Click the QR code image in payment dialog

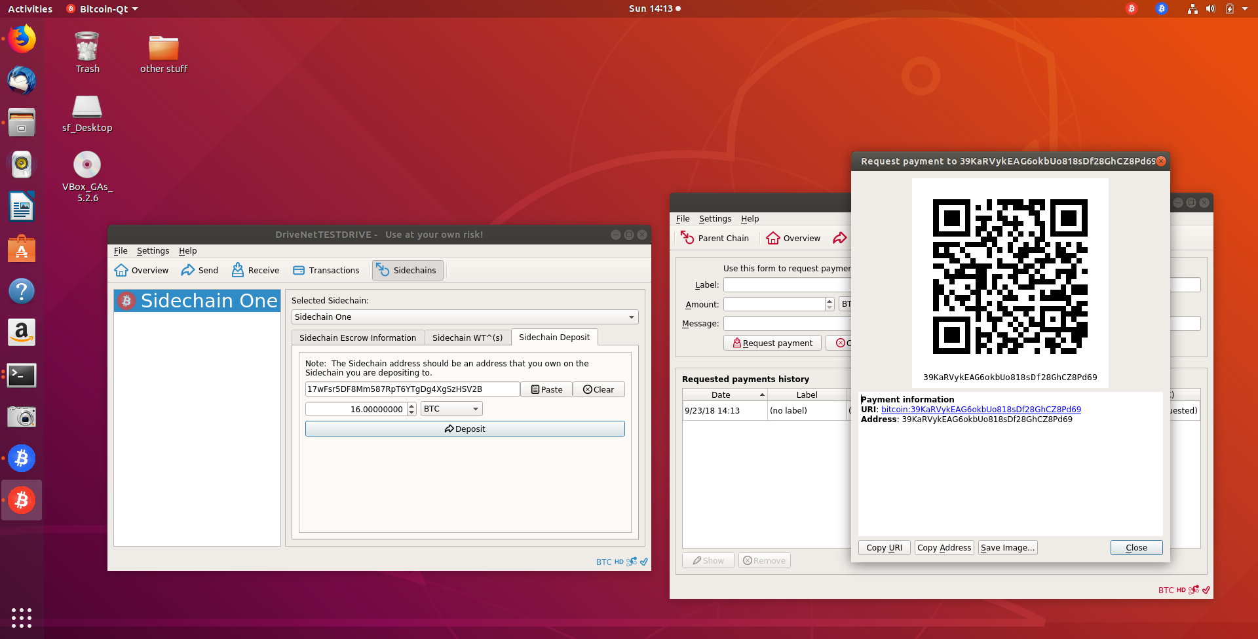point(1010,277)
